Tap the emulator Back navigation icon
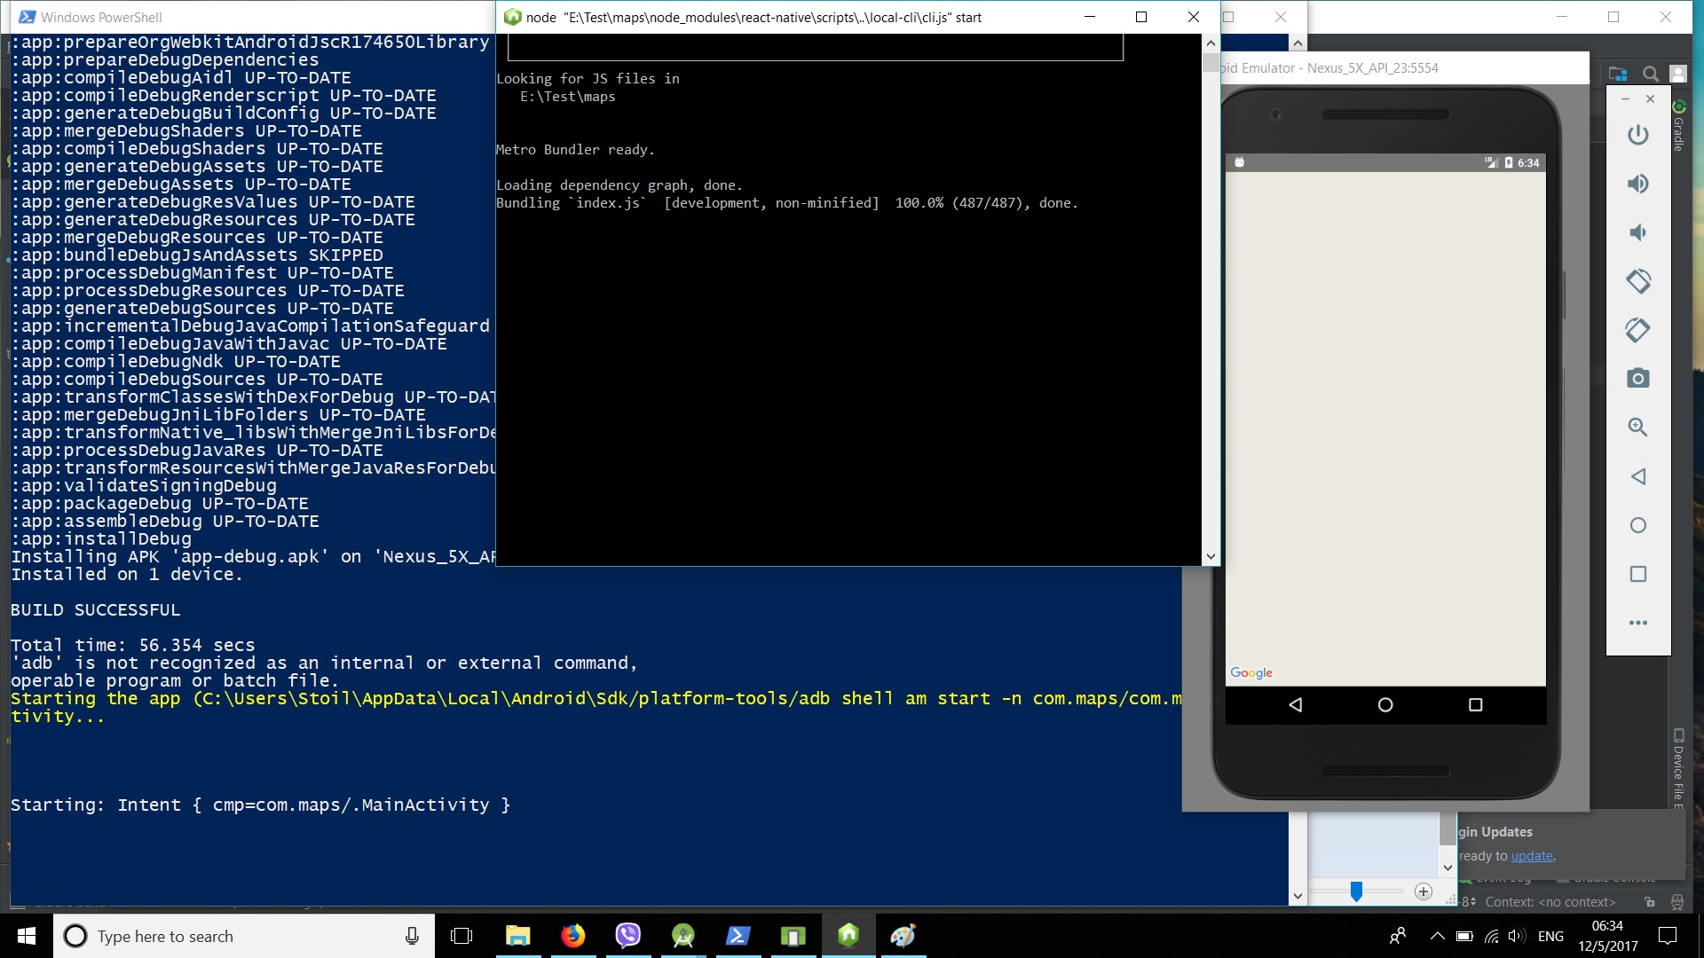 point(1295,704)
